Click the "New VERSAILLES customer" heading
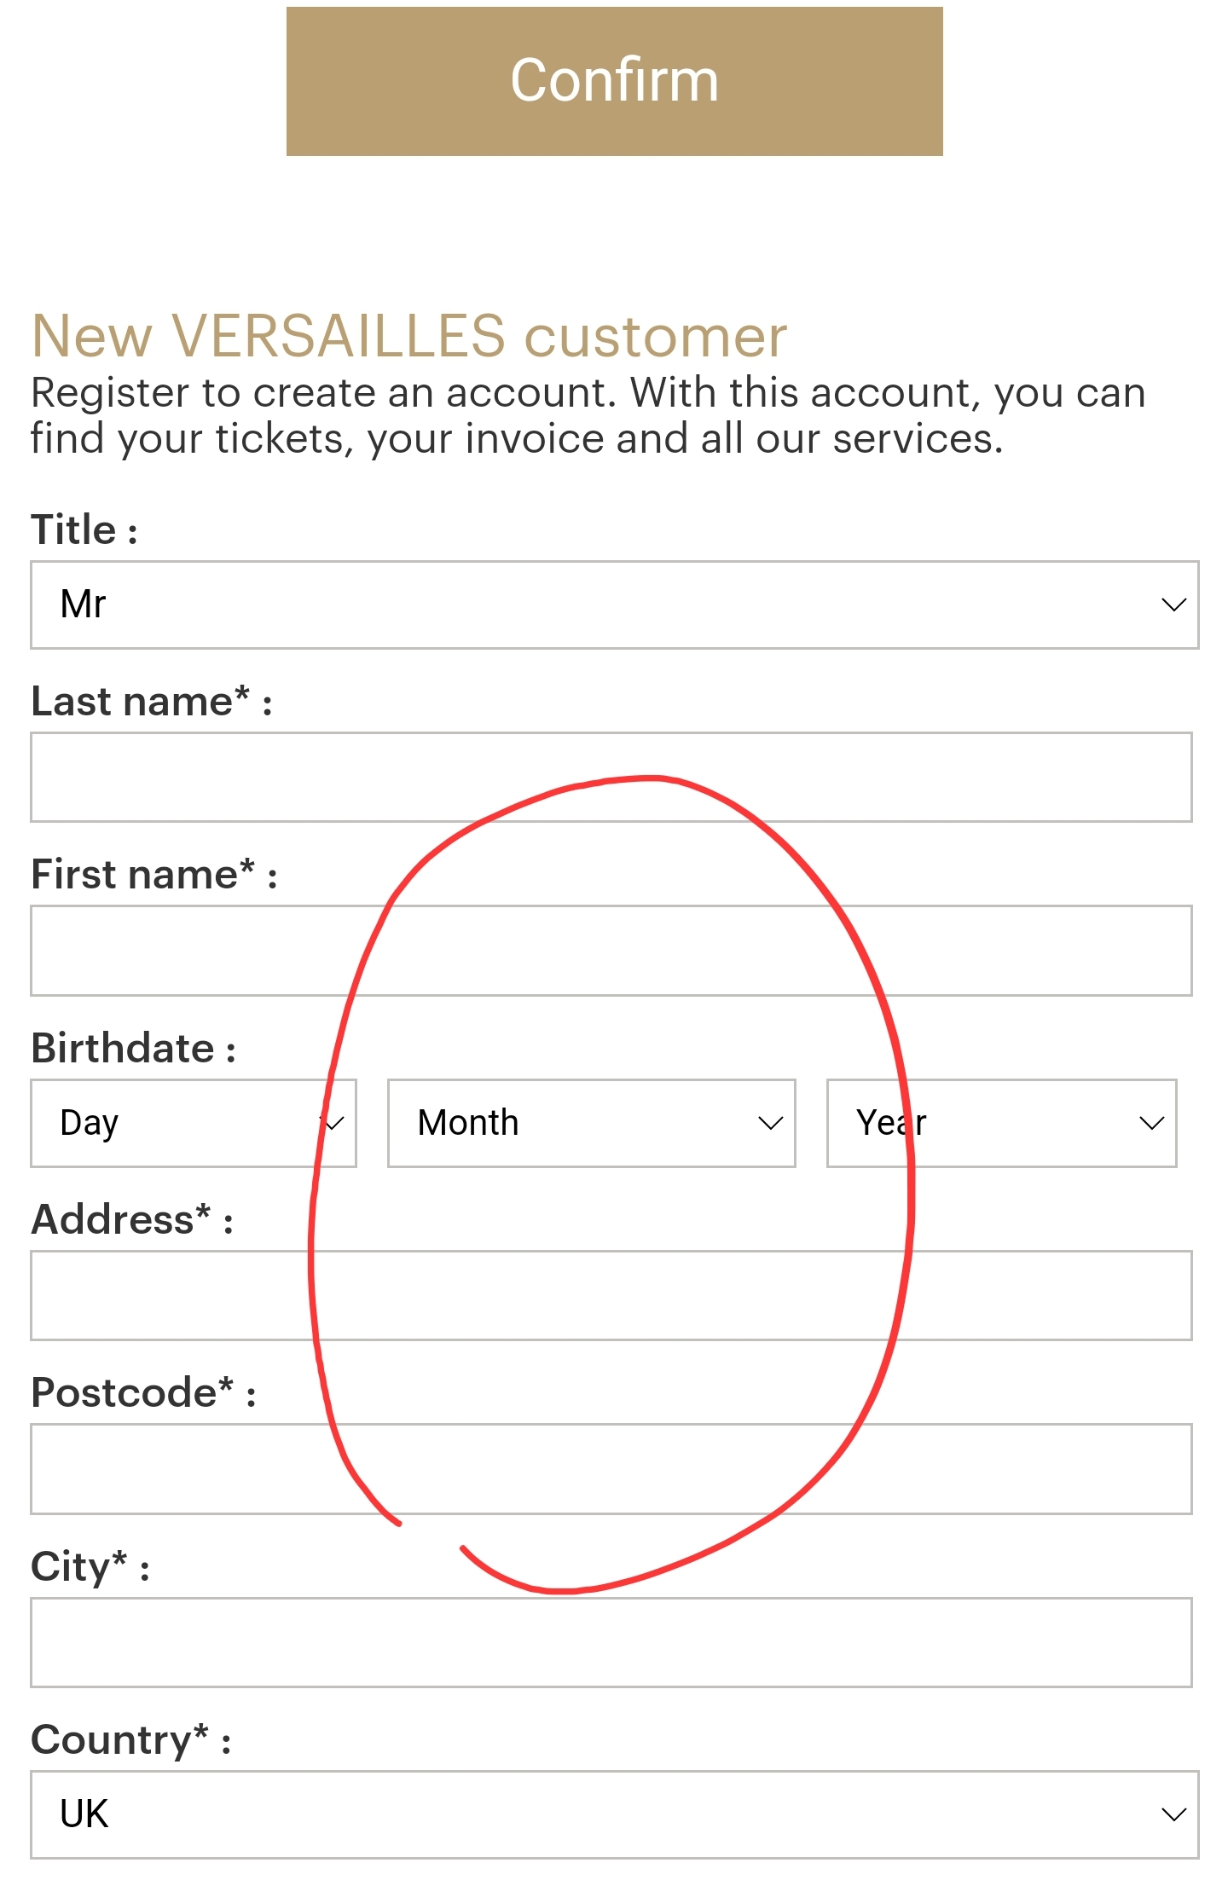This screenshot has height=1886, width=1228. point(408,335)
